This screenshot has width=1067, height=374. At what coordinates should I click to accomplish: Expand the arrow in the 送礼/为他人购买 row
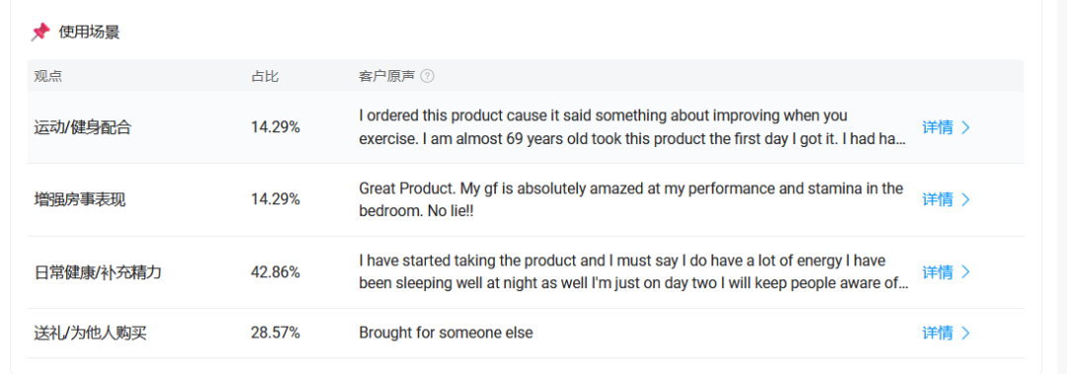click(x=965, y=333)
